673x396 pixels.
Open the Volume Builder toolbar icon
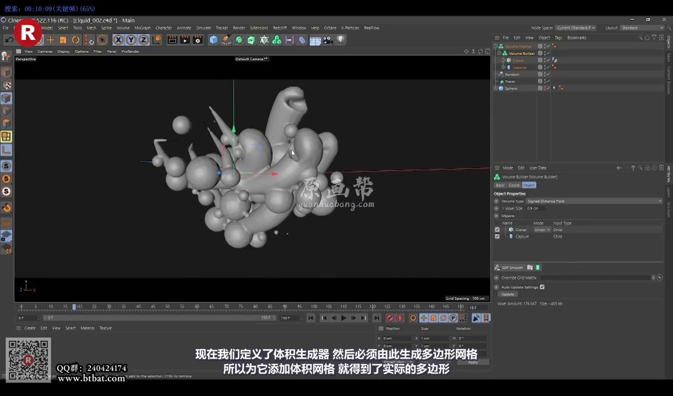[277, 40]
